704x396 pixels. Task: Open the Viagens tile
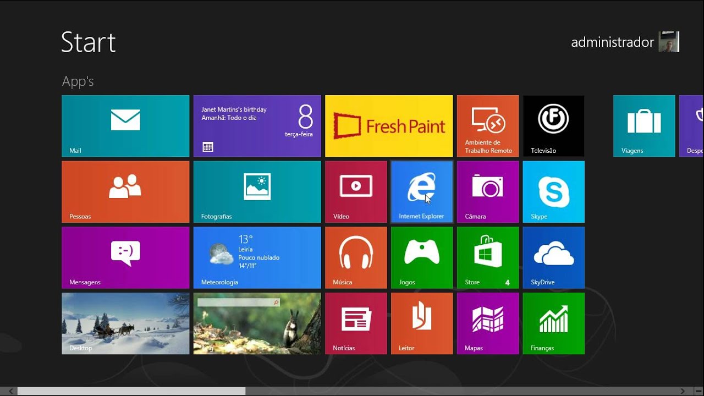coord(644,126)
